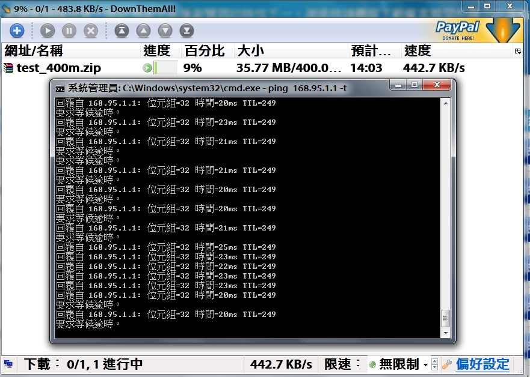Click the cmd scrollbar up arrow

click(x=446, y=103)
